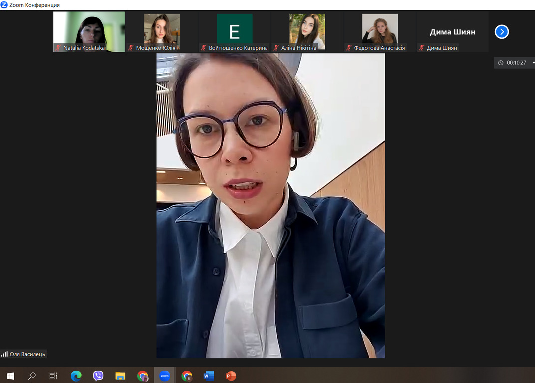This screenshot has width=535, height=383.
Task: Open Windows taskbar search
Action: click(x=32, y=376)
